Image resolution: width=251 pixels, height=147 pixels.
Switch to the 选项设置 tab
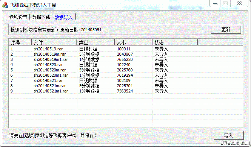(18, 17)
